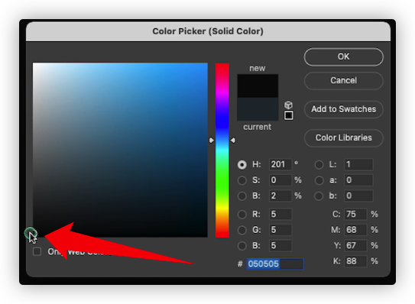Confirm the color with OK button
Image resolution: width=415 pixels, height=304 pixels.
click(343, 57)
